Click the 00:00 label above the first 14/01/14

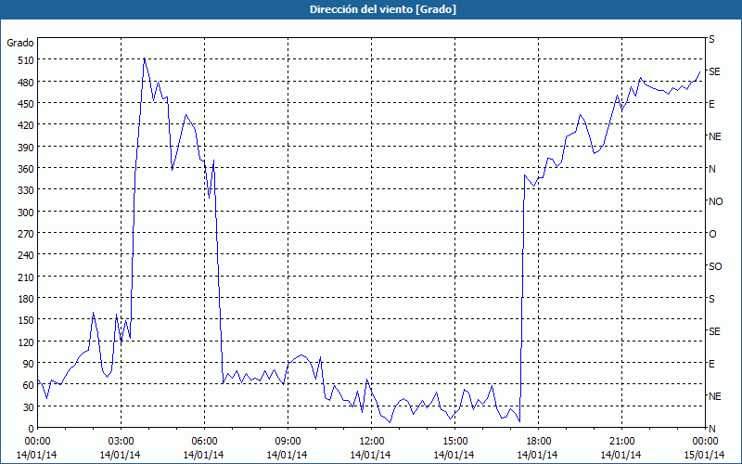[37, 442]
